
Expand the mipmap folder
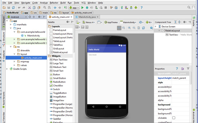pos(15,62)
